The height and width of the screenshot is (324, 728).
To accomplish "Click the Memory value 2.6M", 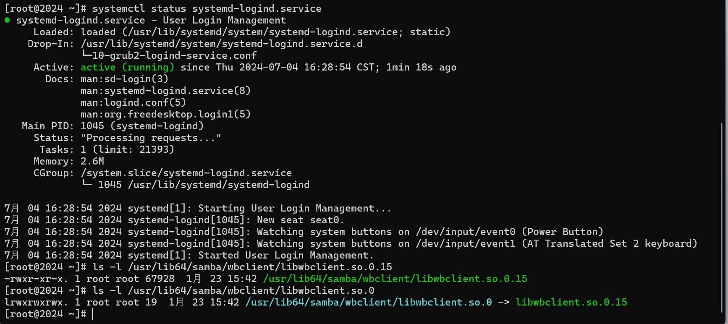I will (92, 161).
